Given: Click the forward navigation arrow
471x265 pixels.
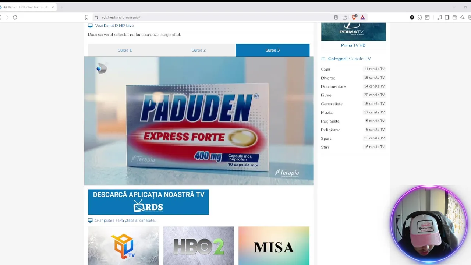Looking at the screenshot, I should click(7, 17).
